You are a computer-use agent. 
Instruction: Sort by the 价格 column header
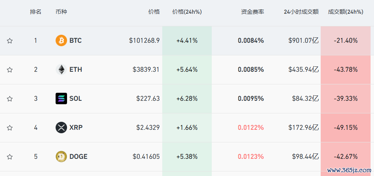154,12
